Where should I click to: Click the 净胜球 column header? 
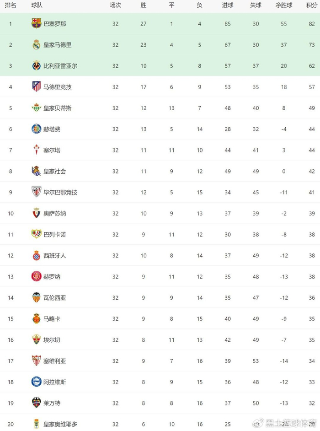coord(284,5)
